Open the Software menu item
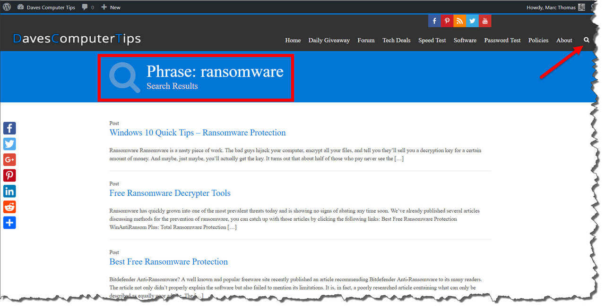The height and width of the screenshot is (308, 605). (465, 40)
